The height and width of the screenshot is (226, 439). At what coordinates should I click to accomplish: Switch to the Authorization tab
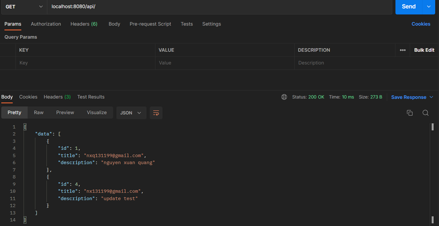coord(46,24)
